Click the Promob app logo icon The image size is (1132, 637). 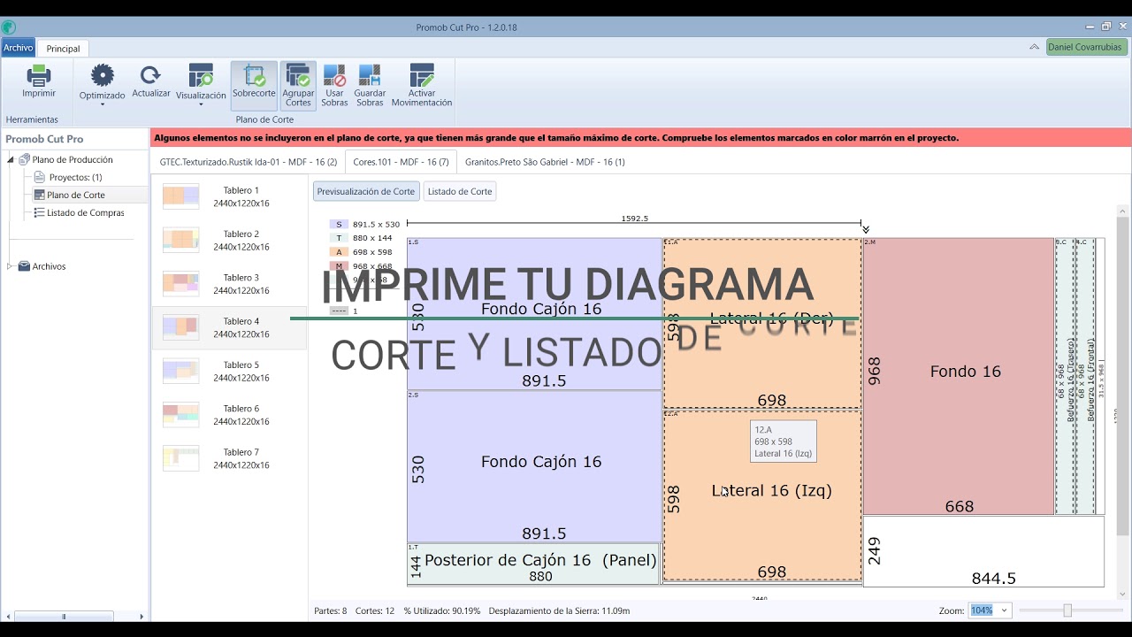click(8, 27)
